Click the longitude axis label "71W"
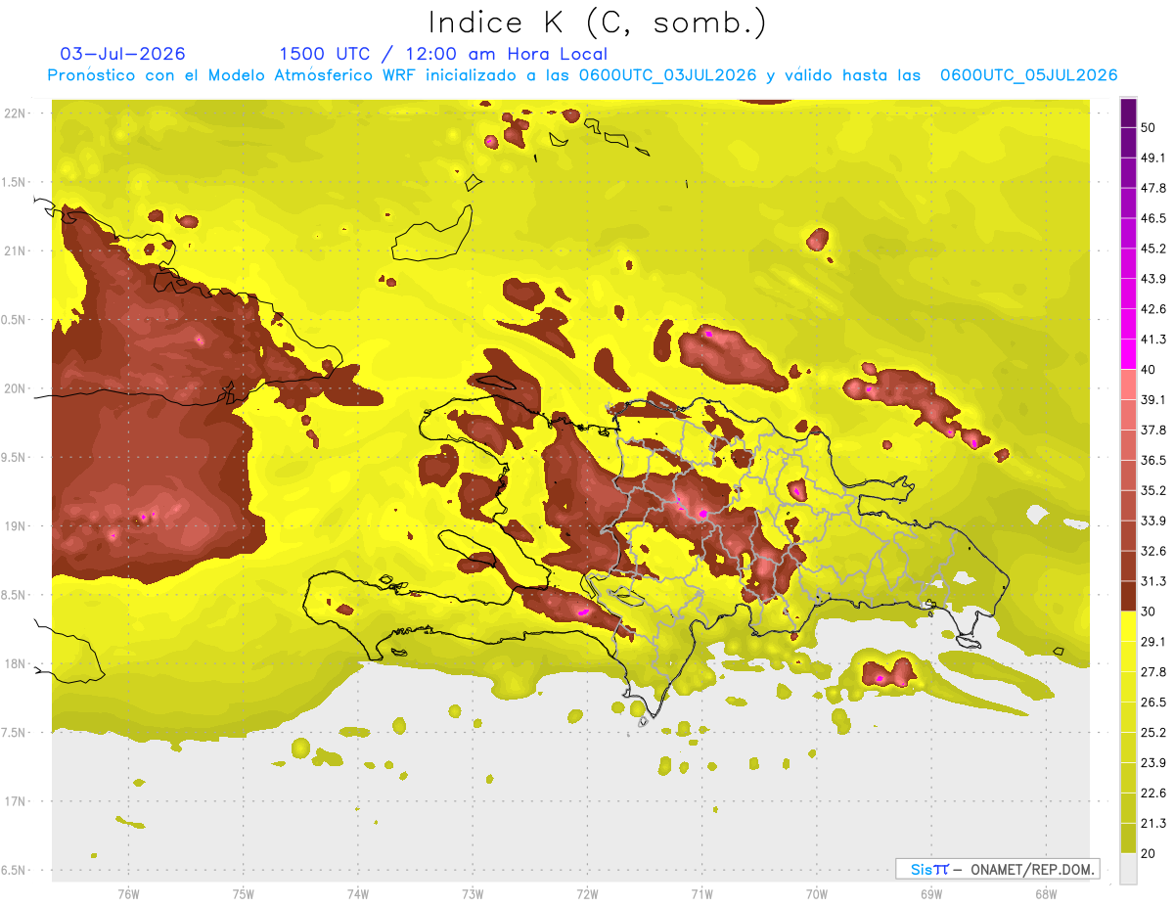The image size is (1174, 907). click(x=701, y=893)
